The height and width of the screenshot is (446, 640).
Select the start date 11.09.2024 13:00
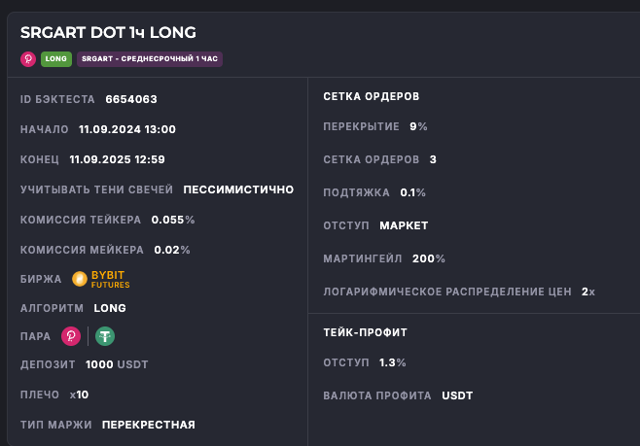pyautogui.click(x=126, y=129)
